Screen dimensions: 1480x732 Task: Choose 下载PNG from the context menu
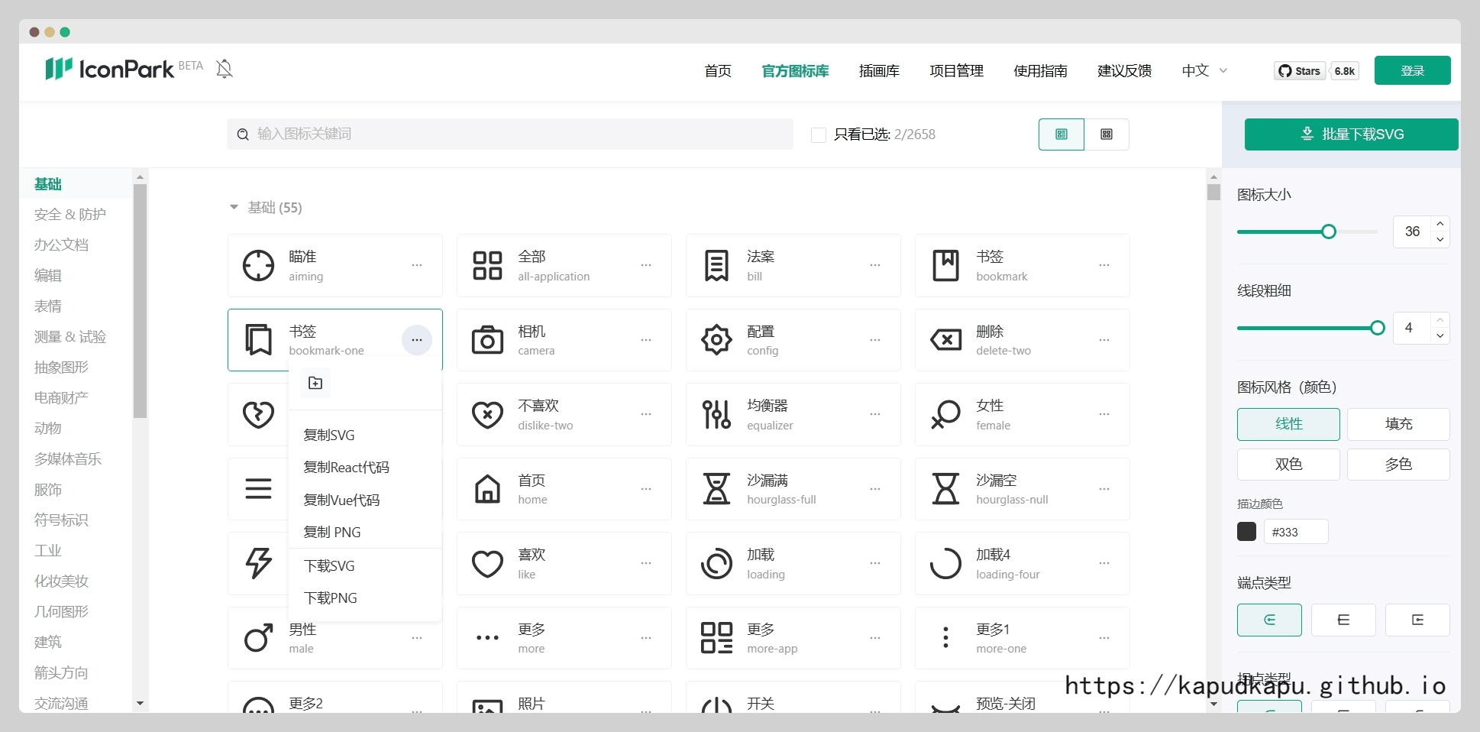tap(331, 598)
